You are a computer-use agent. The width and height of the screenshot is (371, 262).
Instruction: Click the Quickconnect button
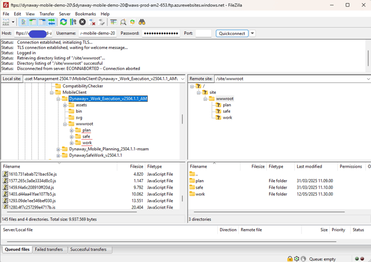point(232,33)
